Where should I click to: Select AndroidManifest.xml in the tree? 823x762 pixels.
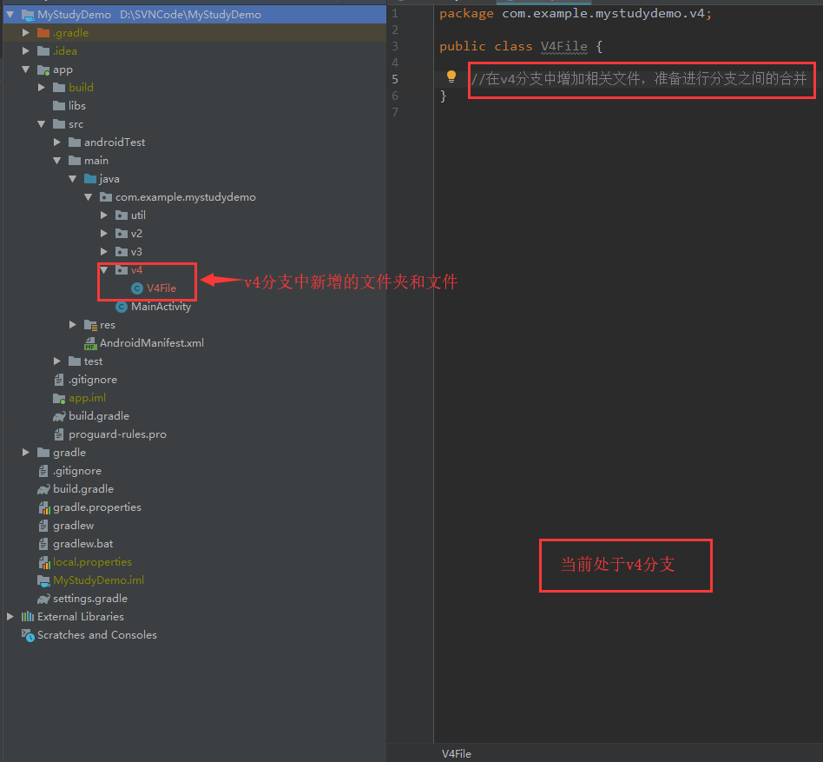click(152, 343)
